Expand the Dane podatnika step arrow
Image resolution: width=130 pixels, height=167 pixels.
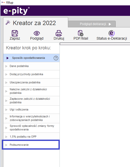coord(6,66)
